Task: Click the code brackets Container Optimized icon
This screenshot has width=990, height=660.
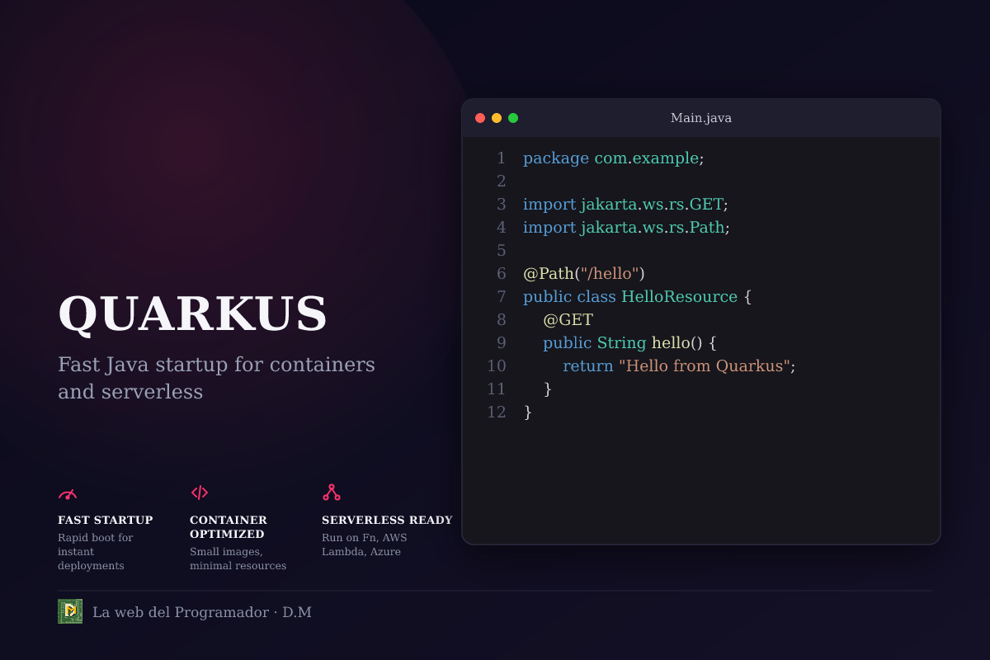Action: [200, 493]
